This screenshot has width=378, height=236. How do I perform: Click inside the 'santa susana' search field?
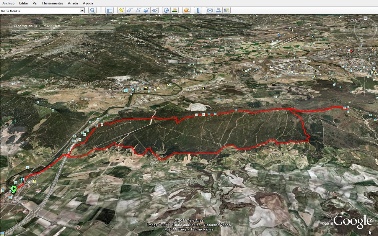(40, 11)
